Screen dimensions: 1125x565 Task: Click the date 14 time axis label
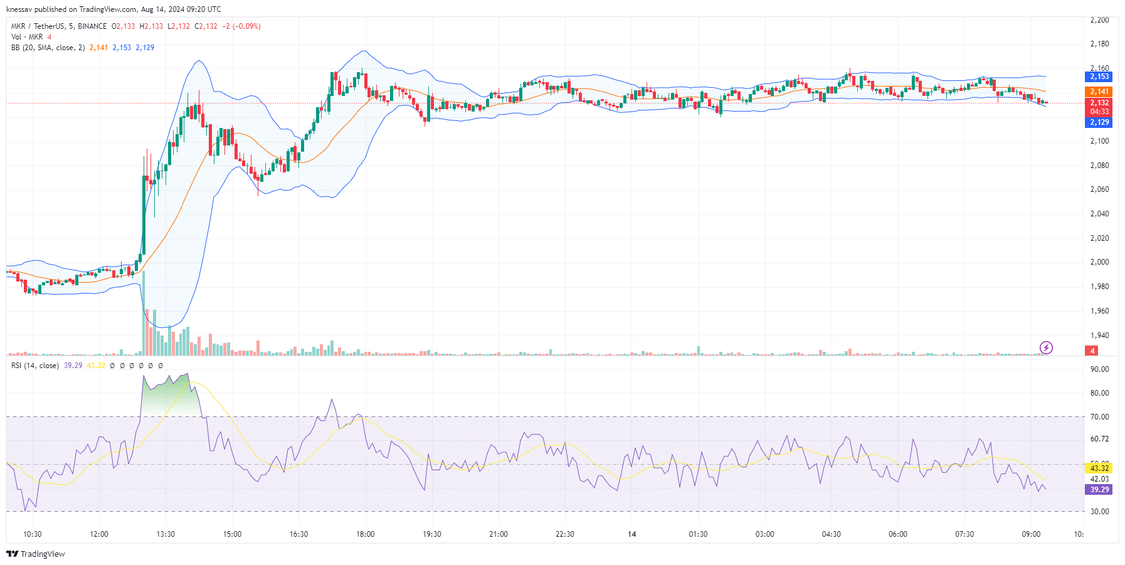[x=631, y=534]
